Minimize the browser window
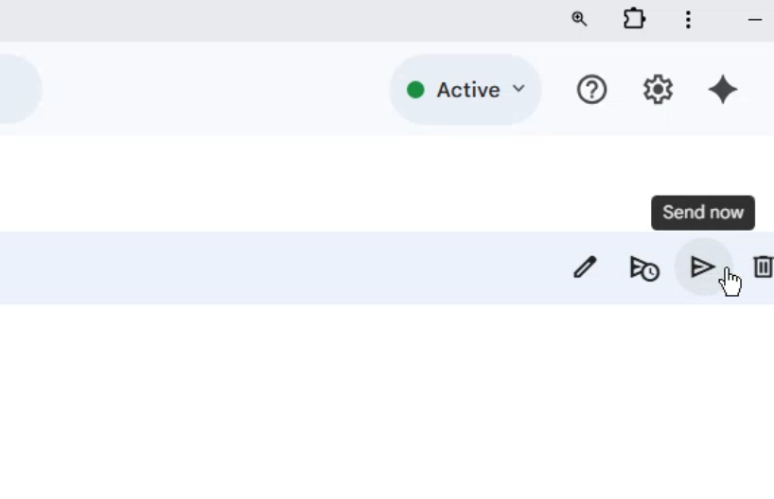Screen dimensions: 774x499 [x=755, y=19]
